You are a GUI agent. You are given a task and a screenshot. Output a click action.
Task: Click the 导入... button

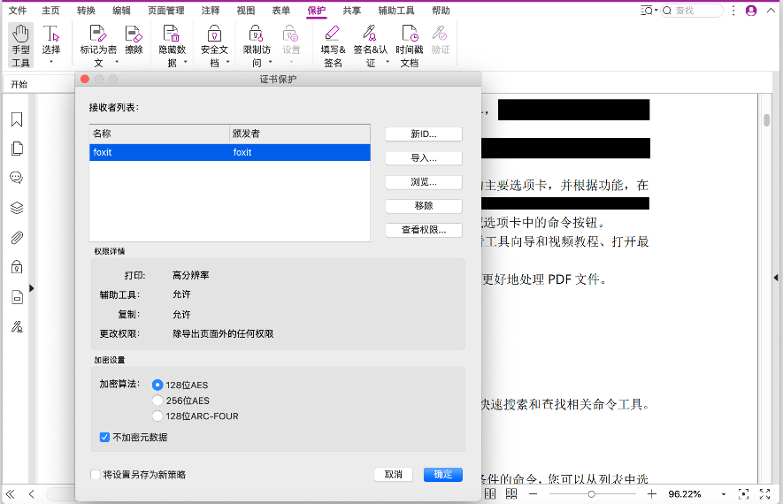point(424,157)
